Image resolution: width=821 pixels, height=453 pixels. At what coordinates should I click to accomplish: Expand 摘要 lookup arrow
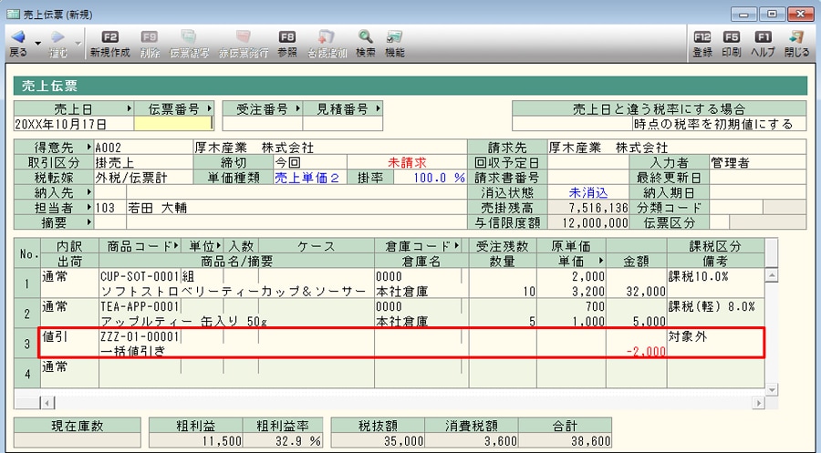(89, 222)
